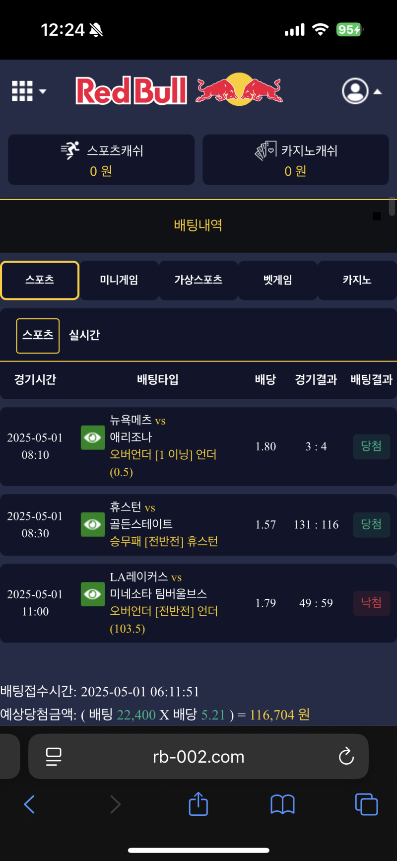Open the 스포츠캐쉬 balance box
This screenshot has width=397, height=861.
coord(101,160)
